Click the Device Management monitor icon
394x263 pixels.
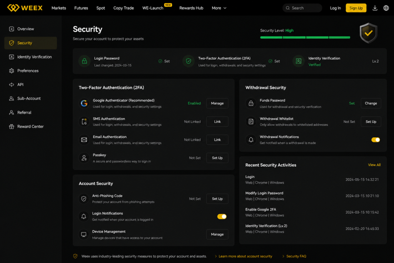[83, 235]
